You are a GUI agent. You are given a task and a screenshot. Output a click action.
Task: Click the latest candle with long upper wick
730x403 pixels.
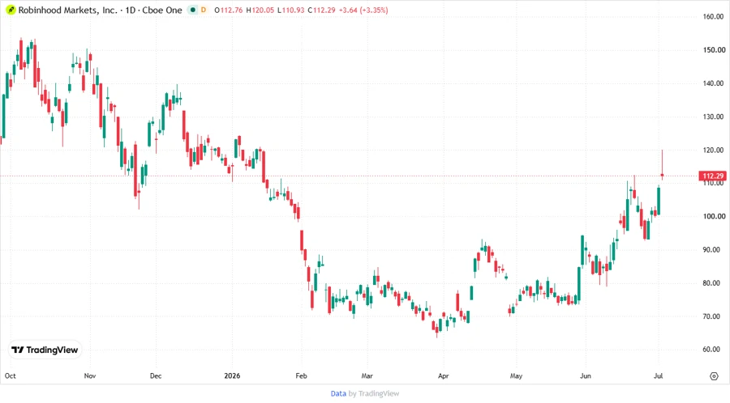662,165
